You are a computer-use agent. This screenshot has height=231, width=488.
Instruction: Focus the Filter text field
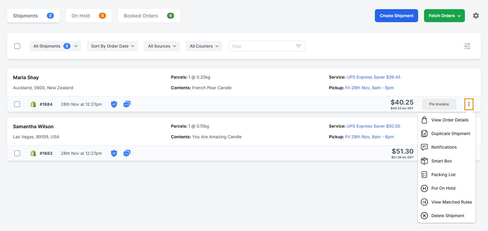[262, 46]
